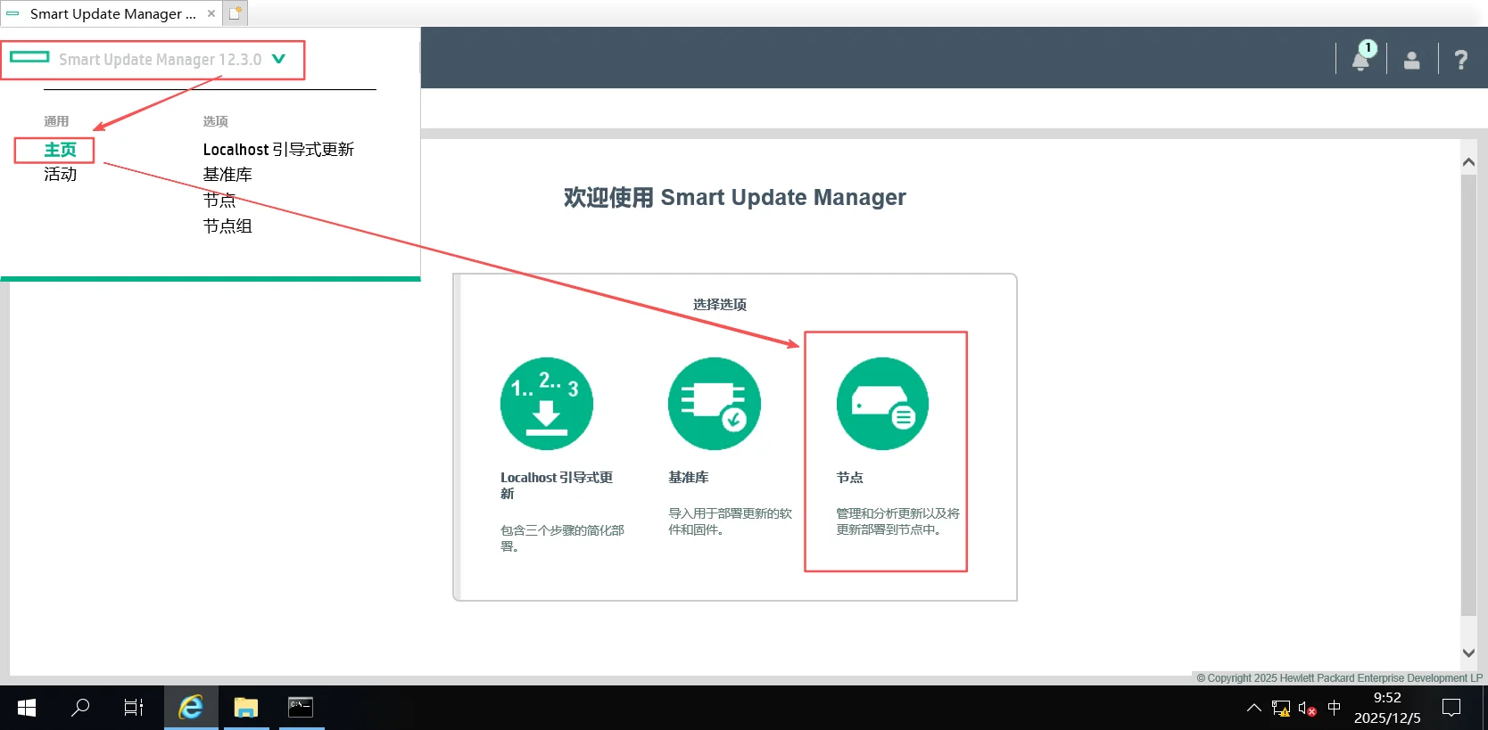
Task: Open the nodes server circle icon
Action: (882, 403)
